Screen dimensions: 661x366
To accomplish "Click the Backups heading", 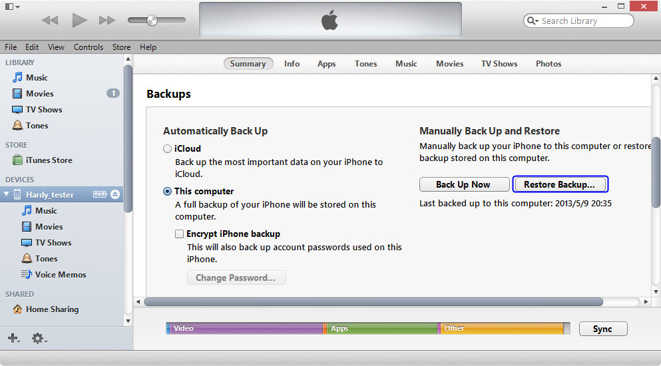I will pyautogui.click(x=168, y=94).
